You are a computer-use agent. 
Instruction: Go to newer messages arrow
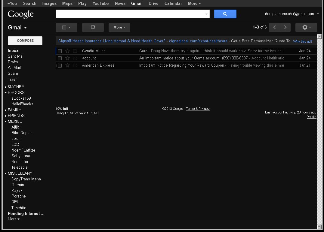(274, 27)
